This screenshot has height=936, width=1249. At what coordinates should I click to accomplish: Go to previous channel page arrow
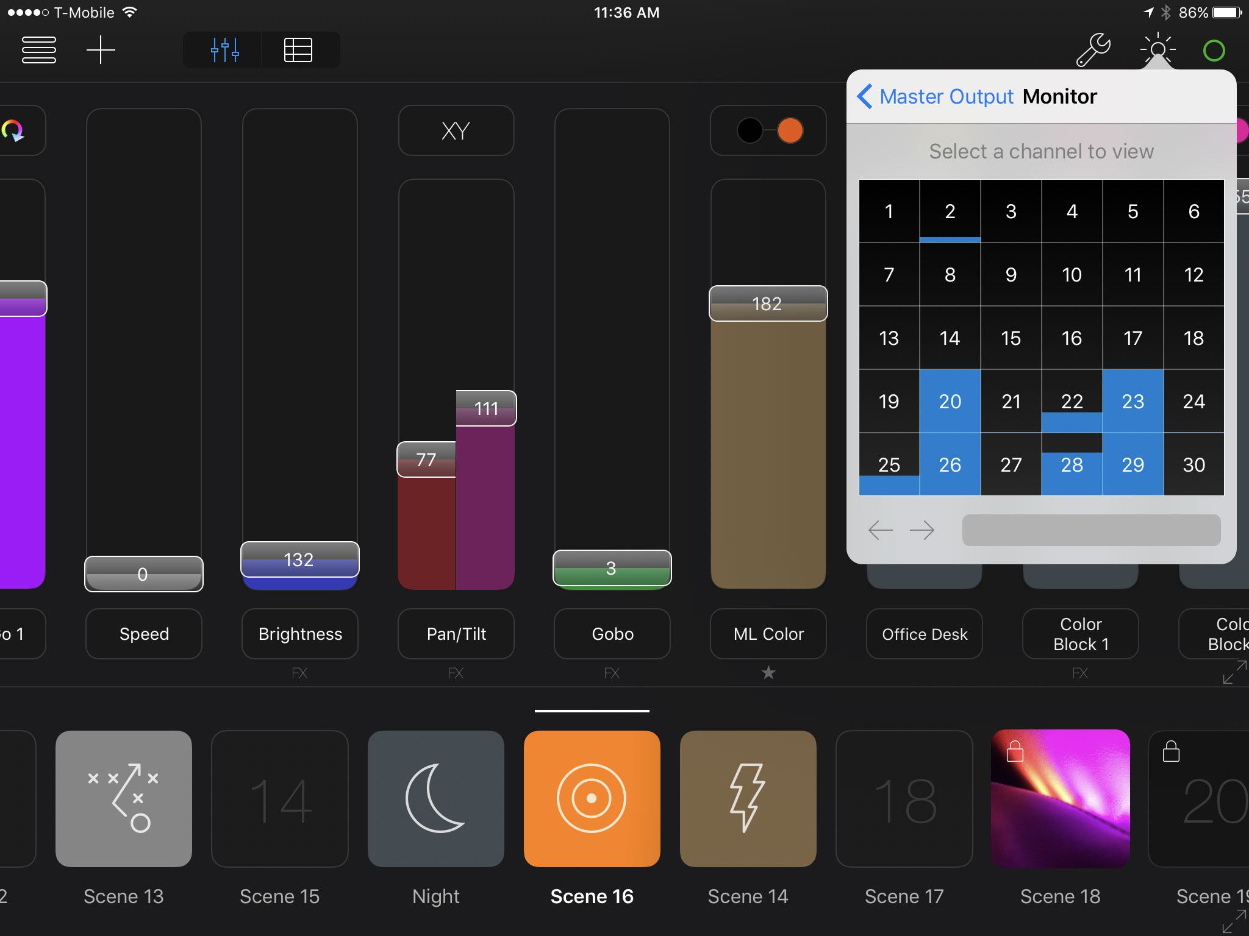pyautogui.click(x=880, y=530)
